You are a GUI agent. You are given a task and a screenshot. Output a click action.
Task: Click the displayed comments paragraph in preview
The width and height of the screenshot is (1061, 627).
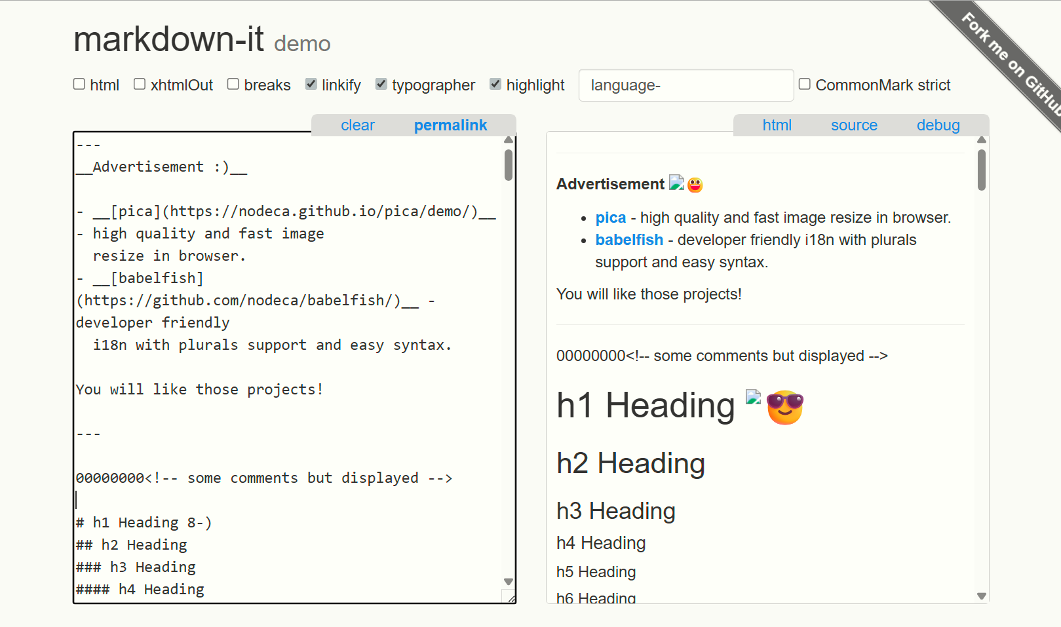(x=722, y=356)
